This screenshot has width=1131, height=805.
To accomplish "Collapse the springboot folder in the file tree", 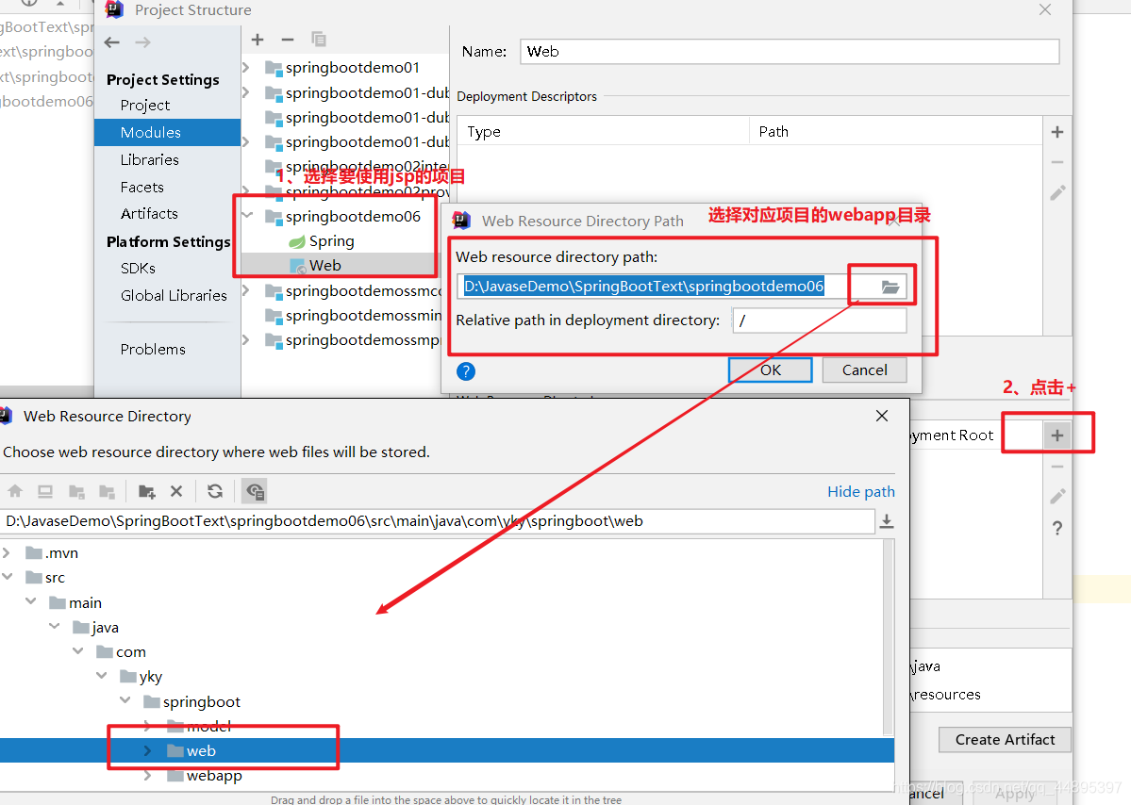I will pos(125,700).
